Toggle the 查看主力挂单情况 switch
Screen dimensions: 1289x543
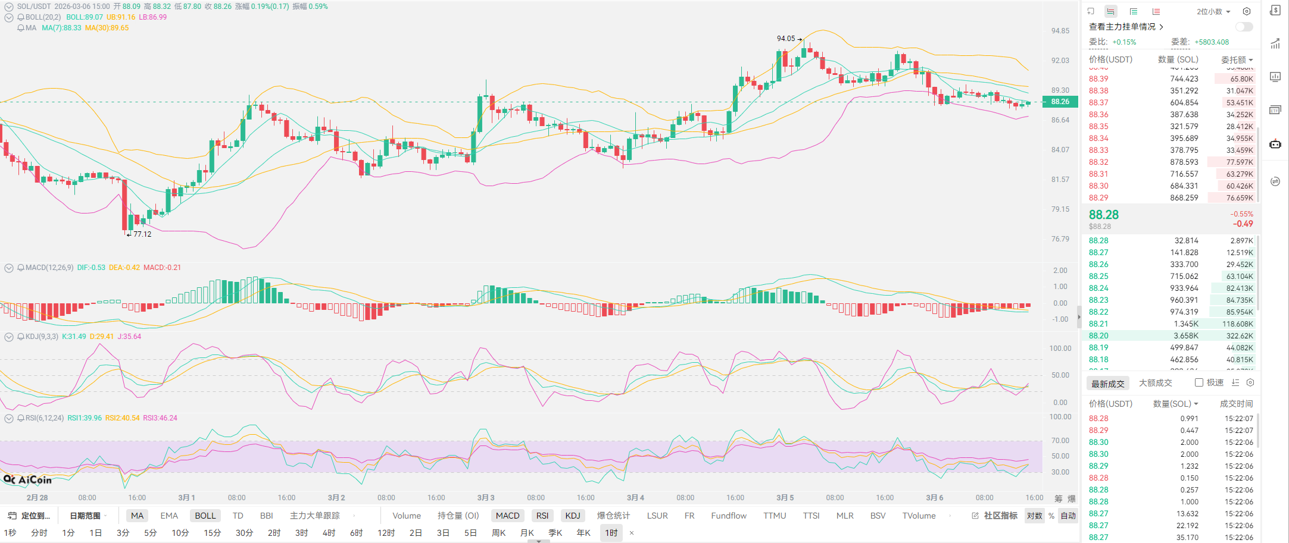pyautogui.click(x=1244, y=27)
